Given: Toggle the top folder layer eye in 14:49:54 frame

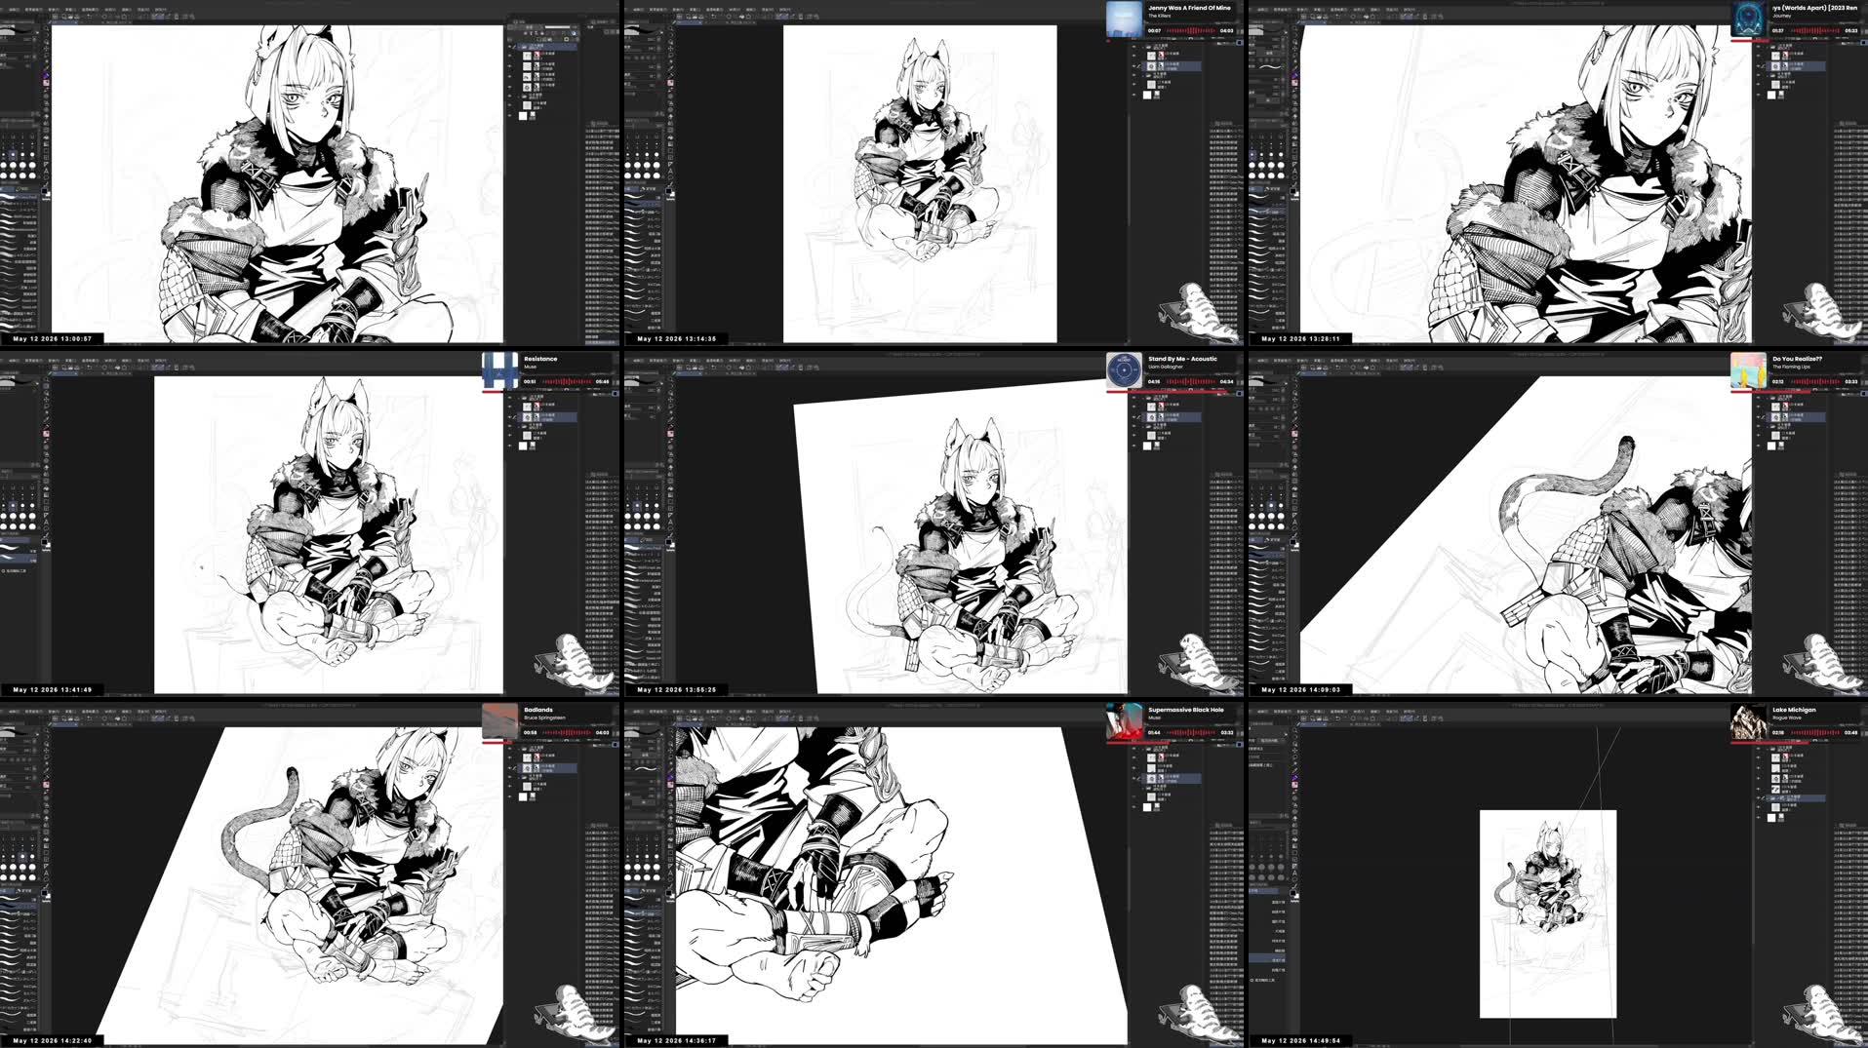Looking at the screenshot, I should pyautogui.click(x=1758, y=749).
